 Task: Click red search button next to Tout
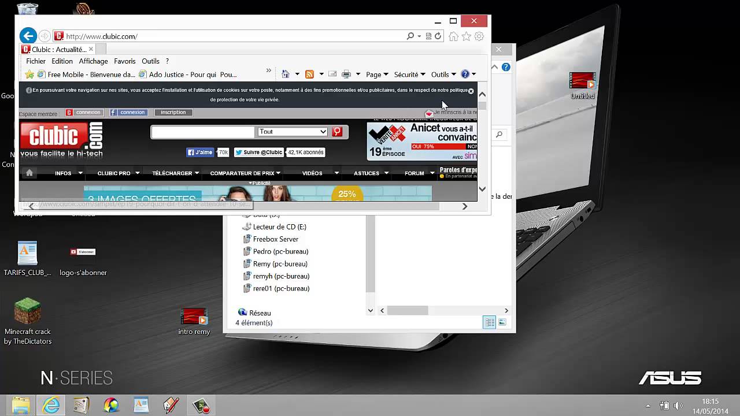337,132
